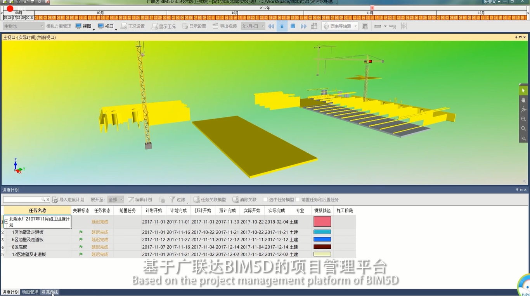Click the link flag of 12区池壁及走道板
The width and height of the screenshot is (530, 296).
click(x=81, y=254)
